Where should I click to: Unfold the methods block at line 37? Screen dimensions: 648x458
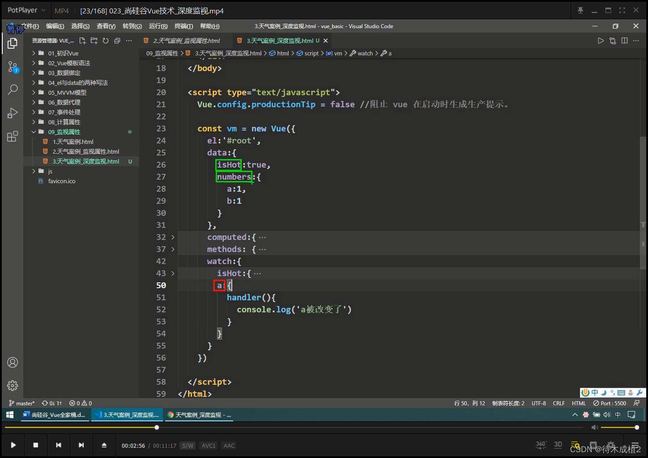tap(173, 249)
